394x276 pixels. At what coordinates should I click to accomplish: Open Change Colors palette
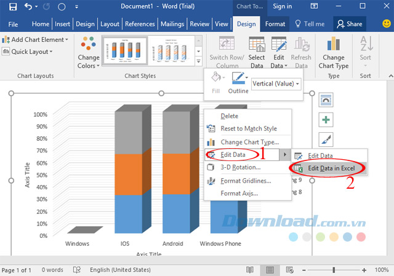click(x=88, y=52)
